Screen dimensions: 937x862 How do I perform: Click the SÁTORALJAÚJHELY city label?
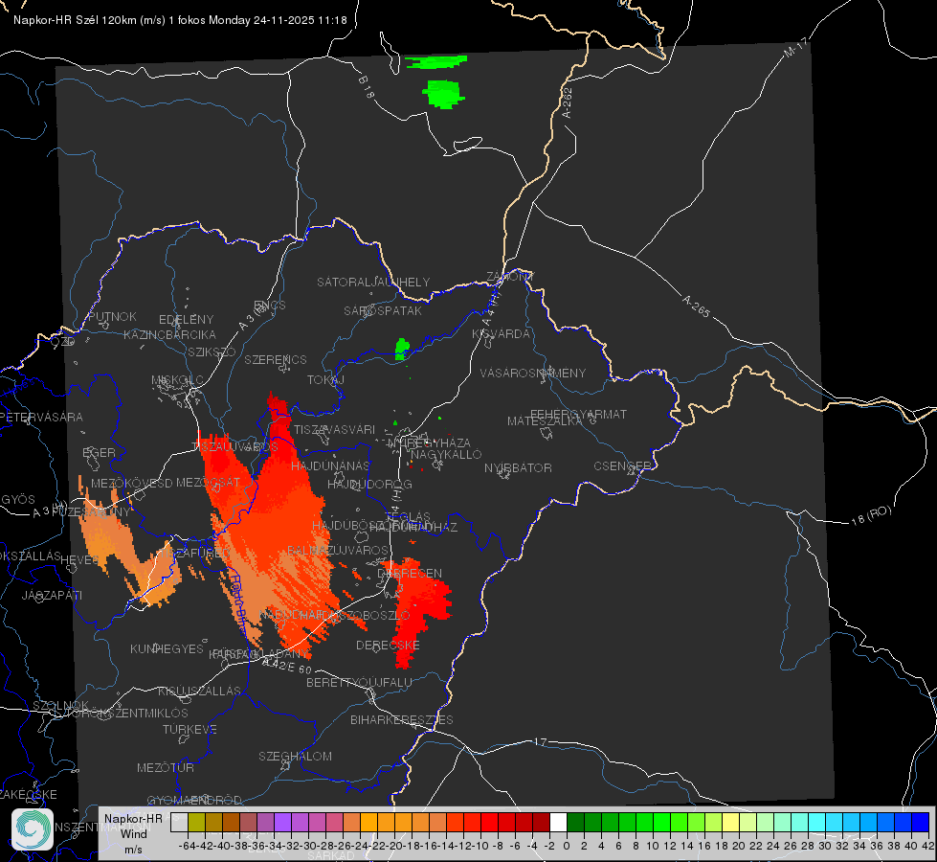pyautogui.click(x=373, y=282)
